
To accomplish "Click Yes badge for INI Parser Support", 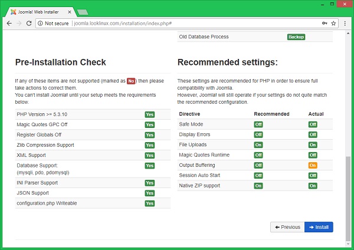I will [x=150, y=183].
